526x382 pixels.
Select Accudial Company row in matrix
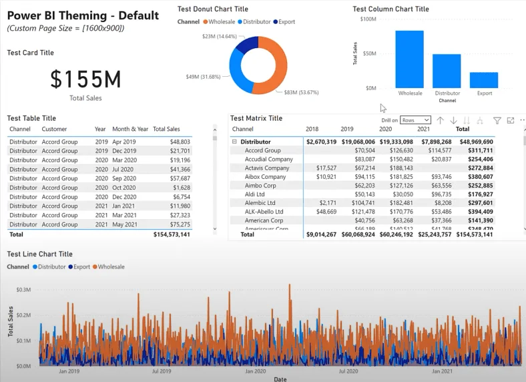tap(269, 159)
